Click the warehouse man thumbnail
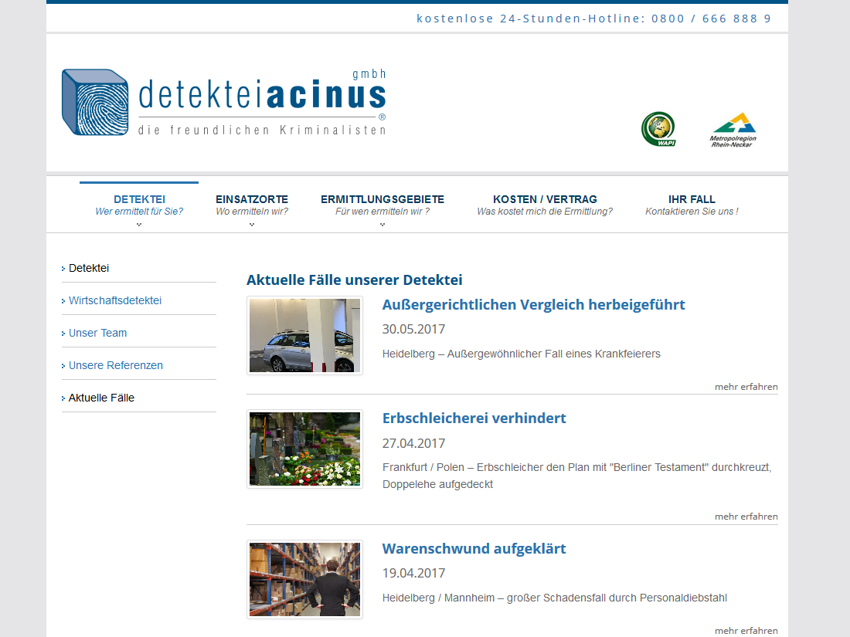Image resolution: width=850 pixels, height=637 pixels. [x=304, y=579]
